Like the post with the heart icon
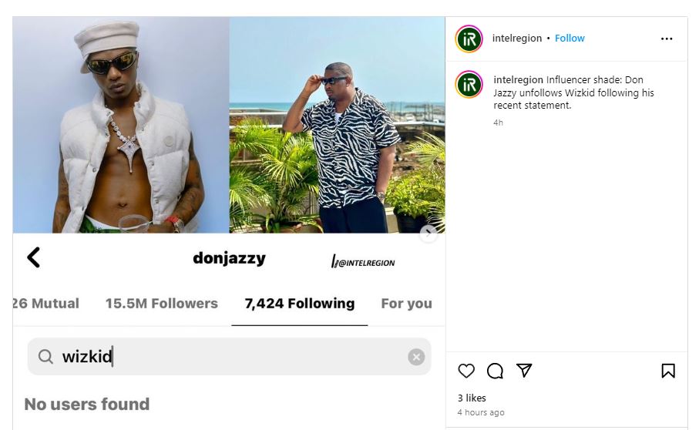The height and width of the screenshot is (430, 699). pos(466,371)
